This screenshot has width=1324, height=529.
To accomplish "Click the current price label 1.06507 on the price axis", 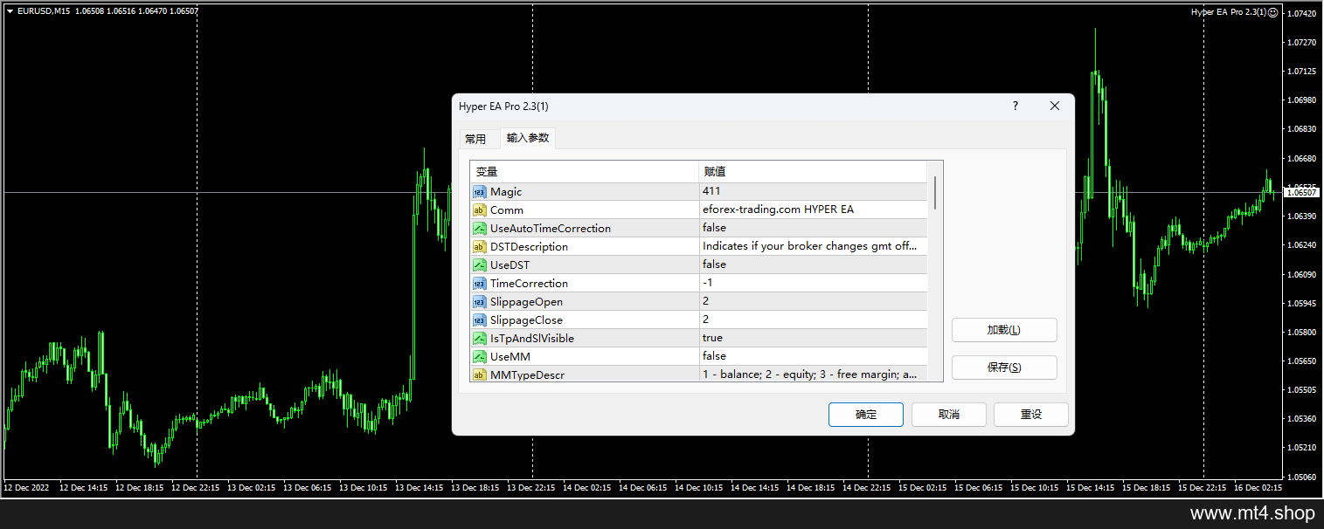I will (x=1302, y=192).
